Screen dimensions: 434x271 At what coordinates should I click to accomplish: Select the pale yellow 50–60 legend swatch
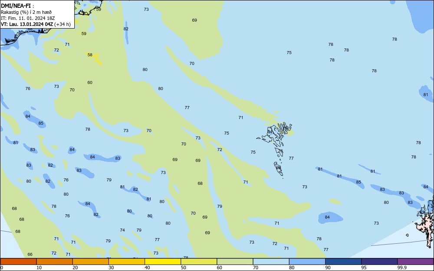(199, 261)
